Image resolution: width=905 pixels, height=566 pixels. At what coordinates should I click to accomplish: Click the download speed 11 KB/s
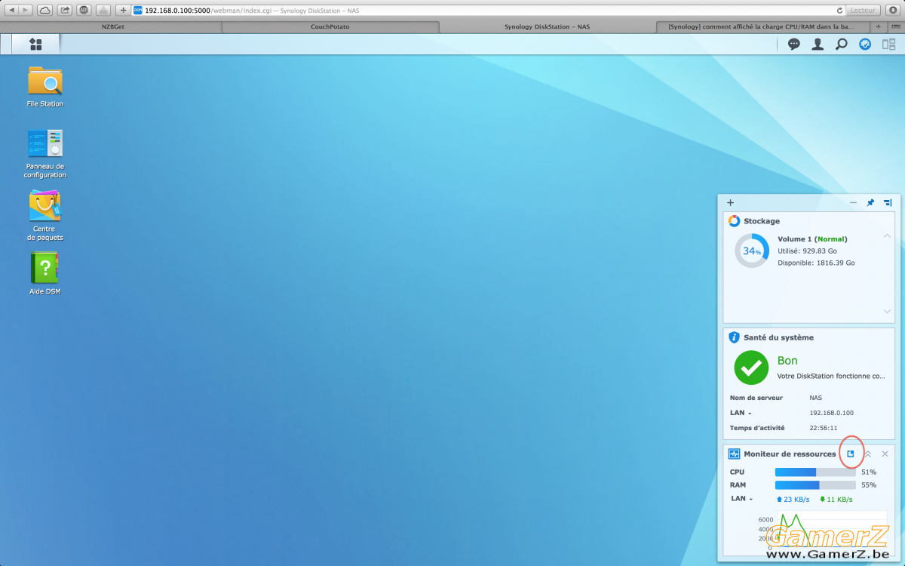(x=836, y=500)
